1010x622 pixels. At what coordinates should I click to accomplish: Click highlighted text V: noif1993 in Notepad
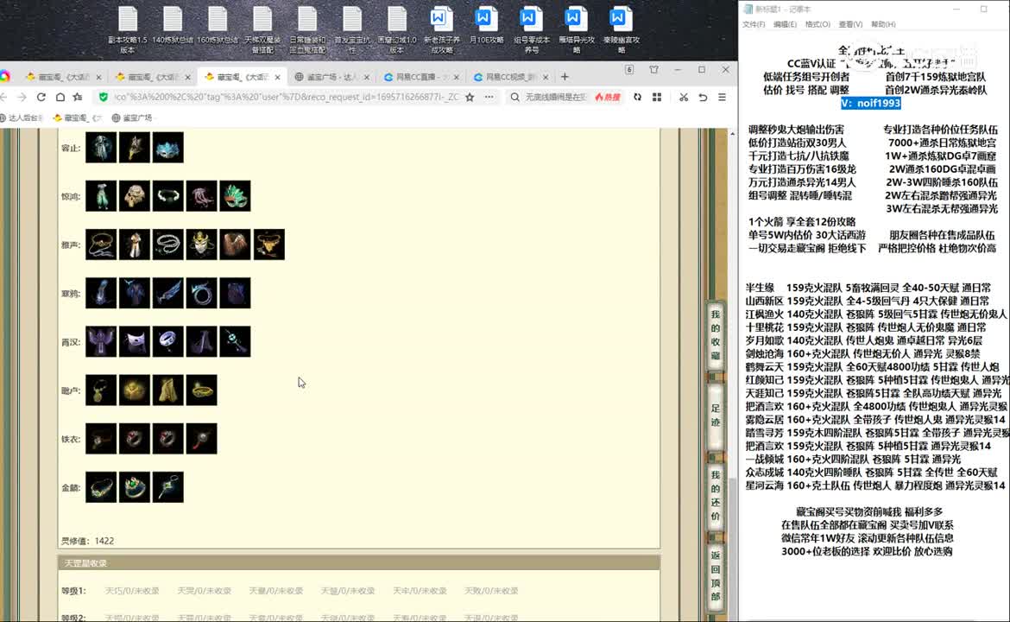[871, 103]
